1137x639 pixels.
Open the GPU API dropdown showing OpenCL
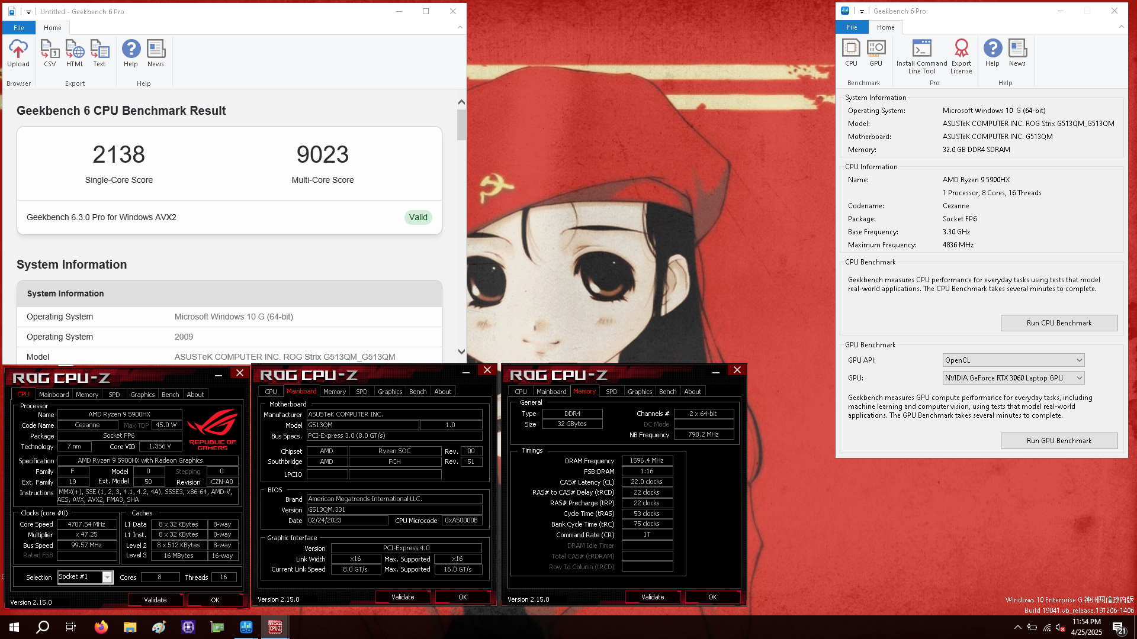1013,360
